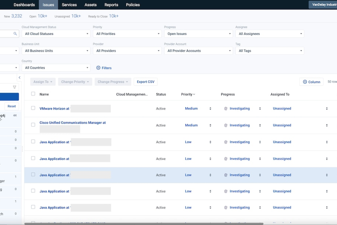The height and width of the screenshot is (225, 337).
Task: Open the All Cloud Statuses dropdown
Action: coord(56,34)
